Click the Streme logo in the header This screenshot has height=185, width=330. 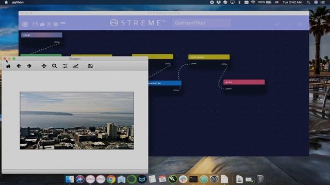pos(138,23)
